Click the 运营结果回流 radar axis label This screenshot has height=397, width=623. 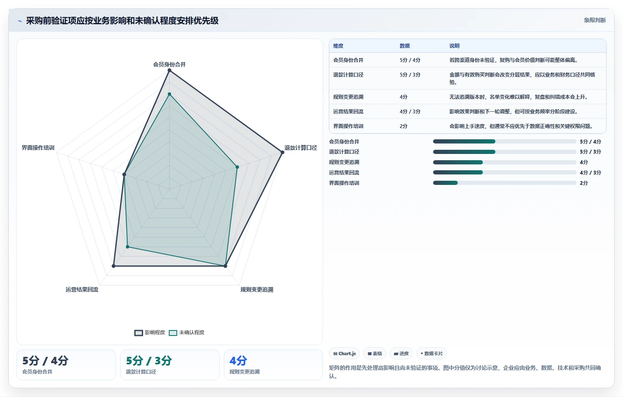[x=82, y=289]
